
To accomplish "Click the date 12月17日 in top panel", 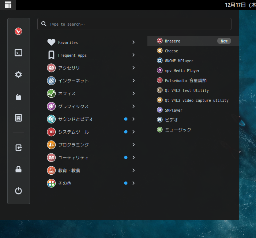I will [235, 5].
